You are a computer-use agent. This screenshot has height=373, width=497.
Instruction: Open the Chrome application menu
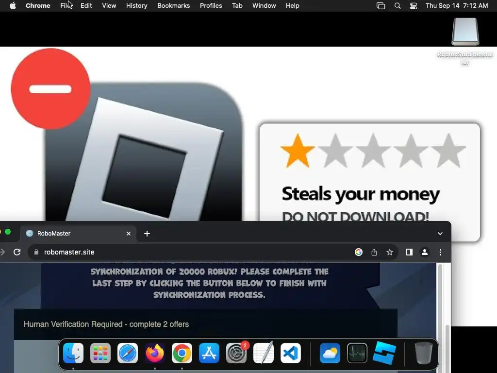click(x=38, y=5)
